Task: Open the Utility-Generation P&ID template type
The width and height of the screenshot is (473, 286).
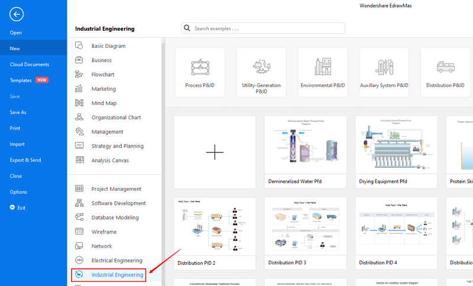Action: (x=261, y=72)
